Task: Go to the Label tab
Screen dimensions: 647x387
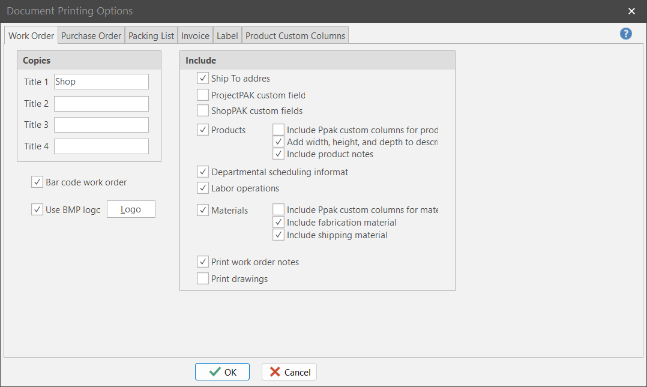Action: pos(227,36)
